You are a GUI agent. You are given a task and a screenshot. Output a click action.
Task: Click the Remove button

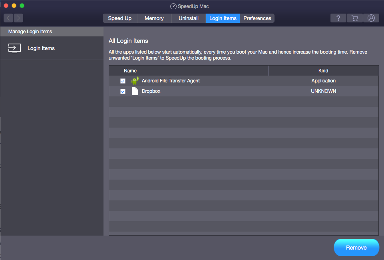tap(356, 247)
